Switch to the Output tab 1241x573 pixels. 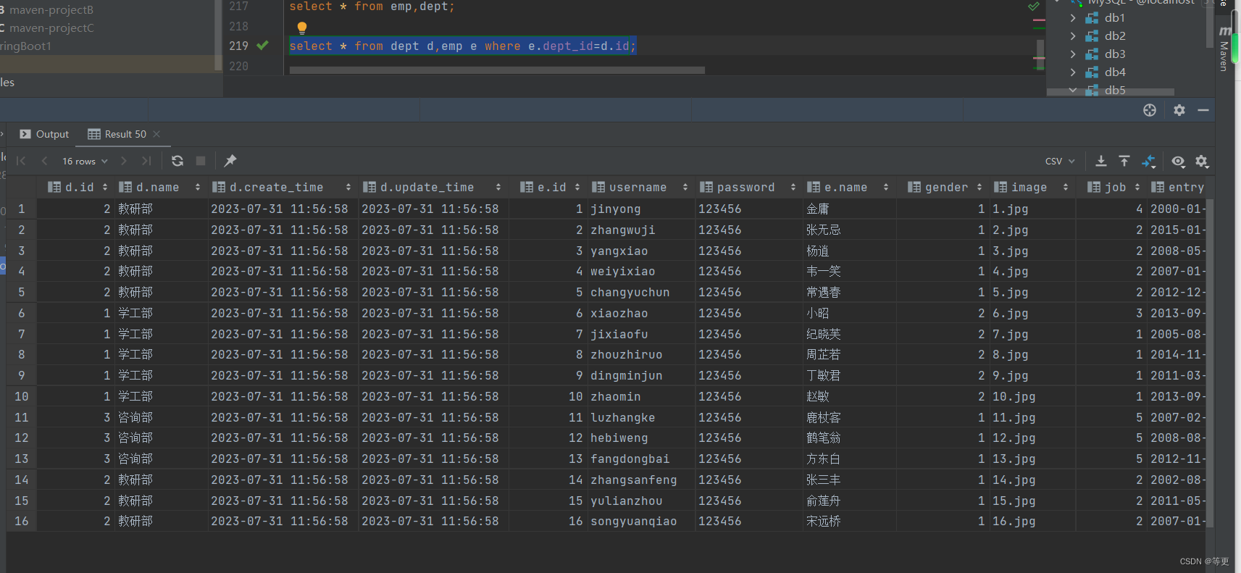[x=44, y=134]
